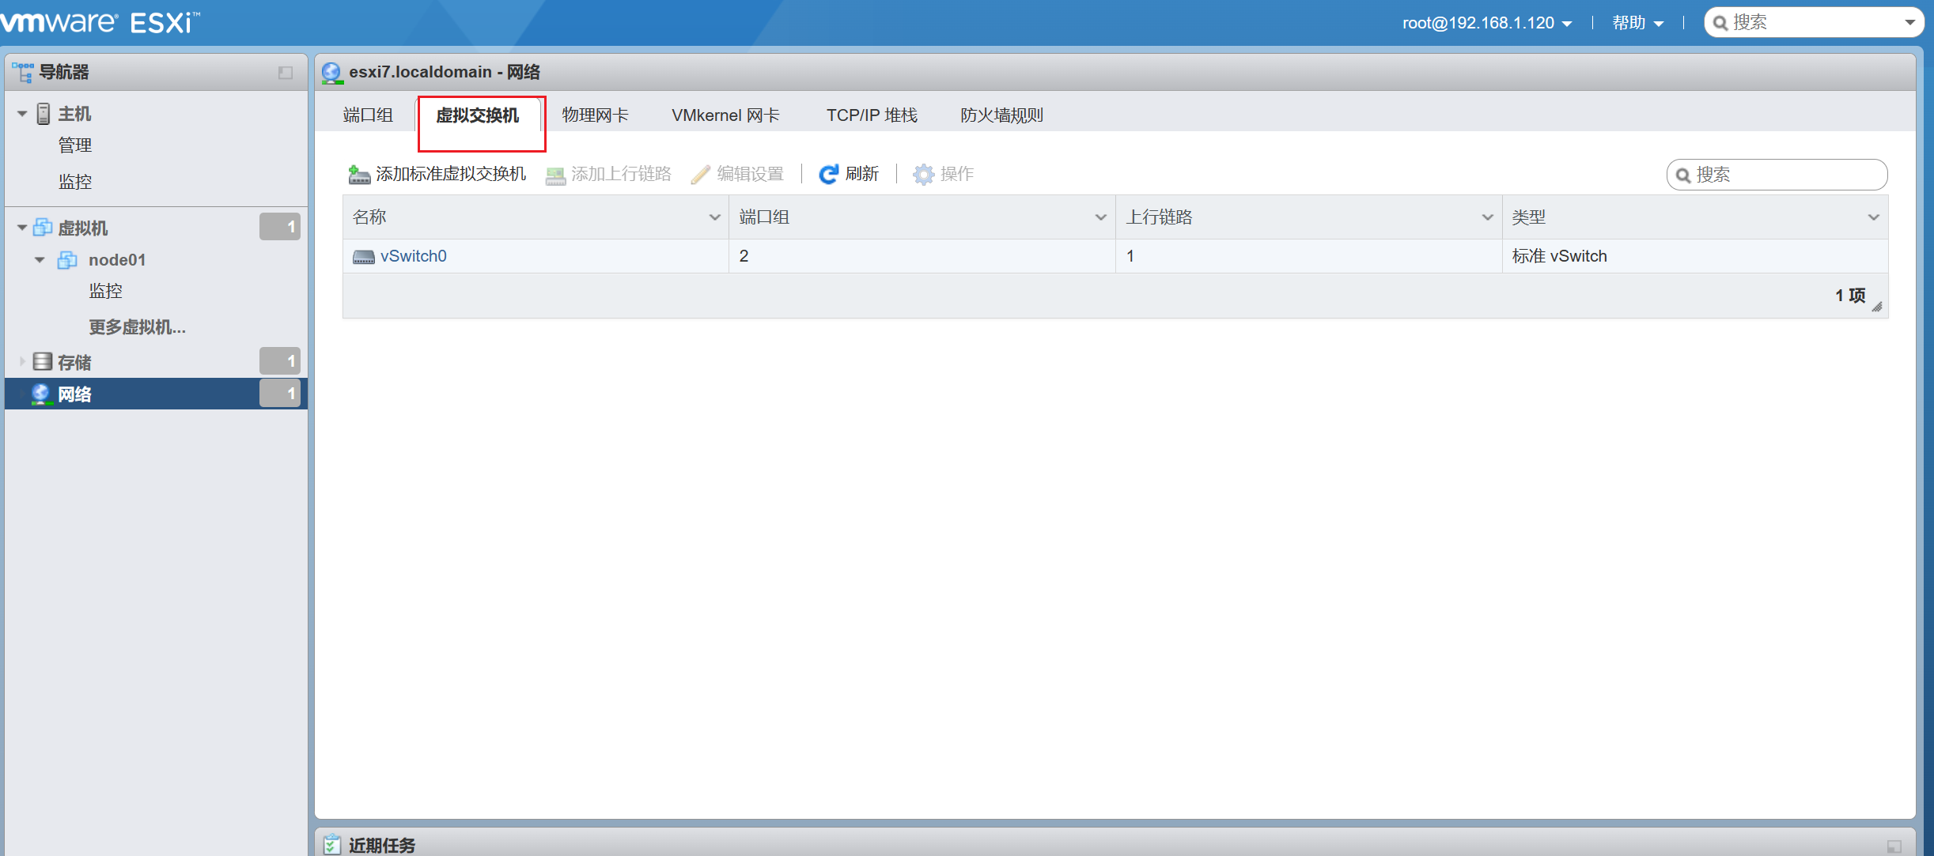
Task: Collapse the 虚拟机 tree node
Action: pos(22,228)
